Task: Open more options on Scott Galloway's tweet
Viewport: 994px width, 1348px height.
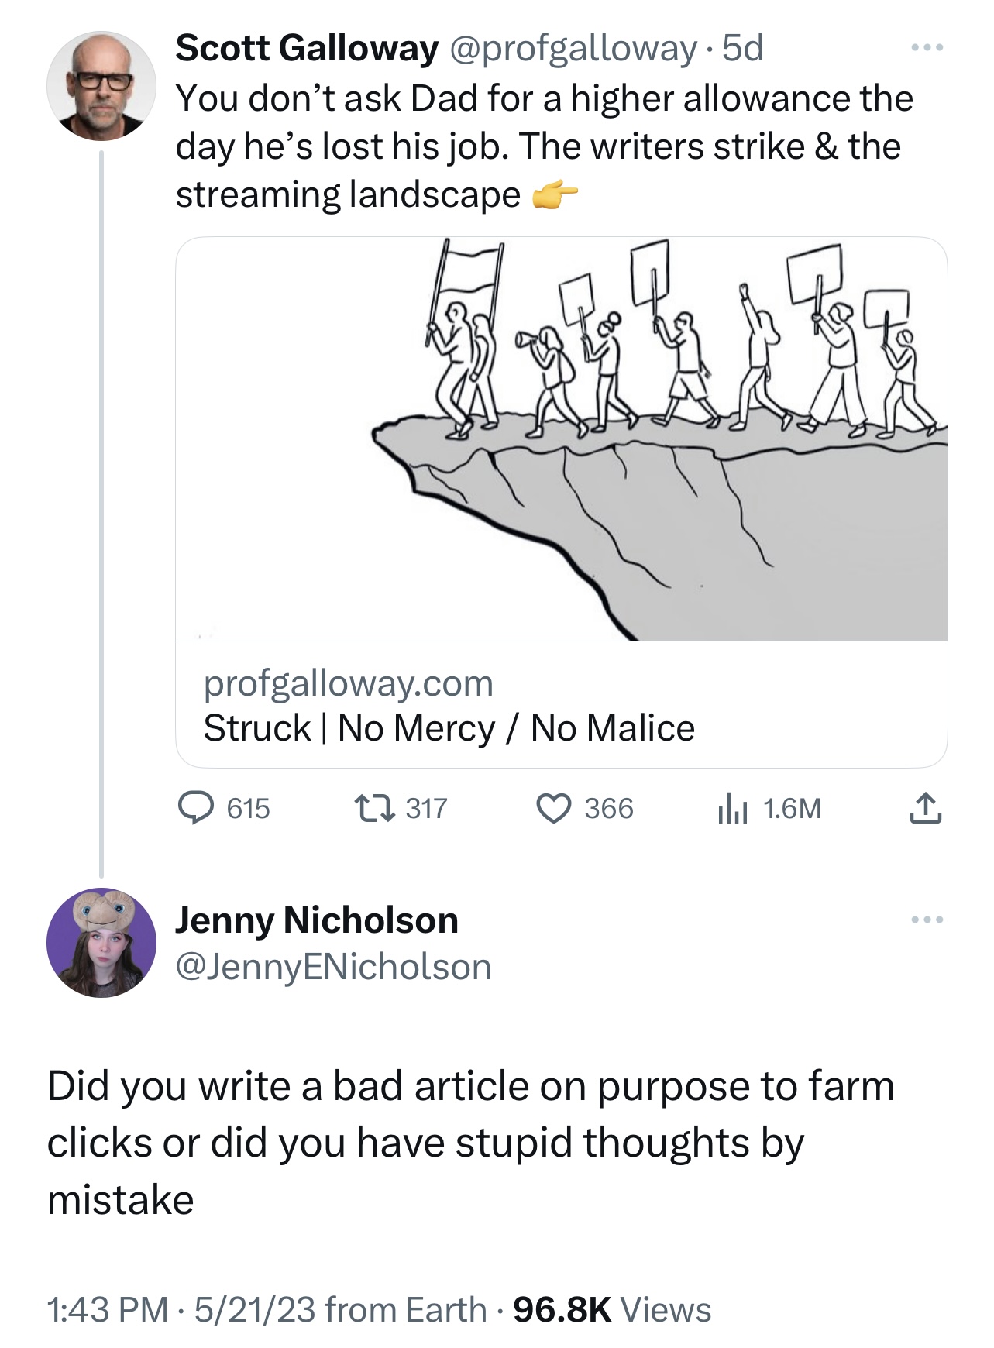Action: point(927,48)
